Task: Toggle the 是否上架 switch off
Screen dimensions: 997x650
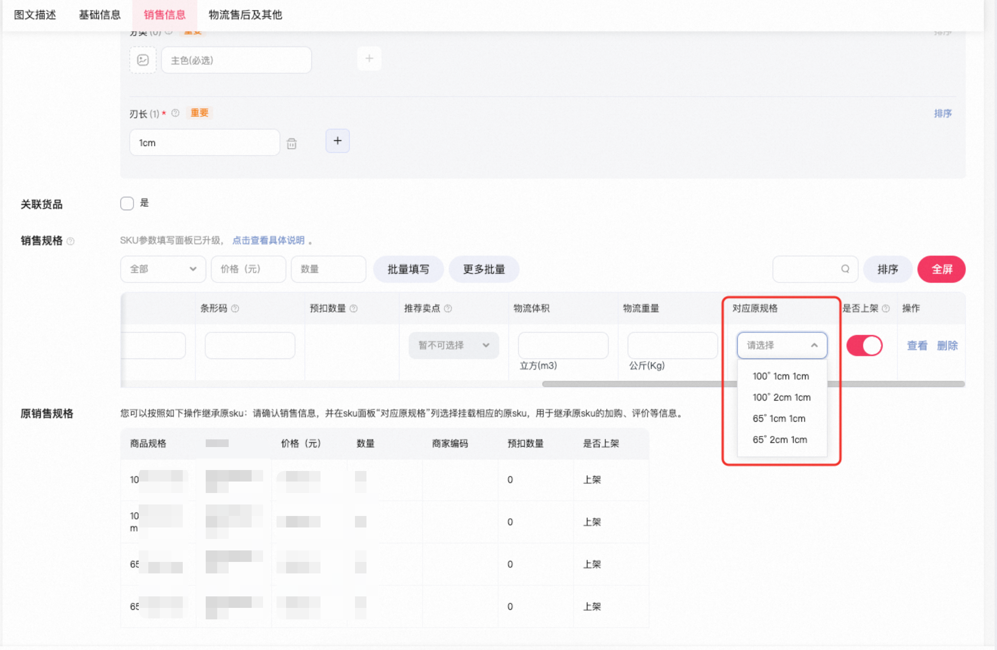Action: click(864, 346)
